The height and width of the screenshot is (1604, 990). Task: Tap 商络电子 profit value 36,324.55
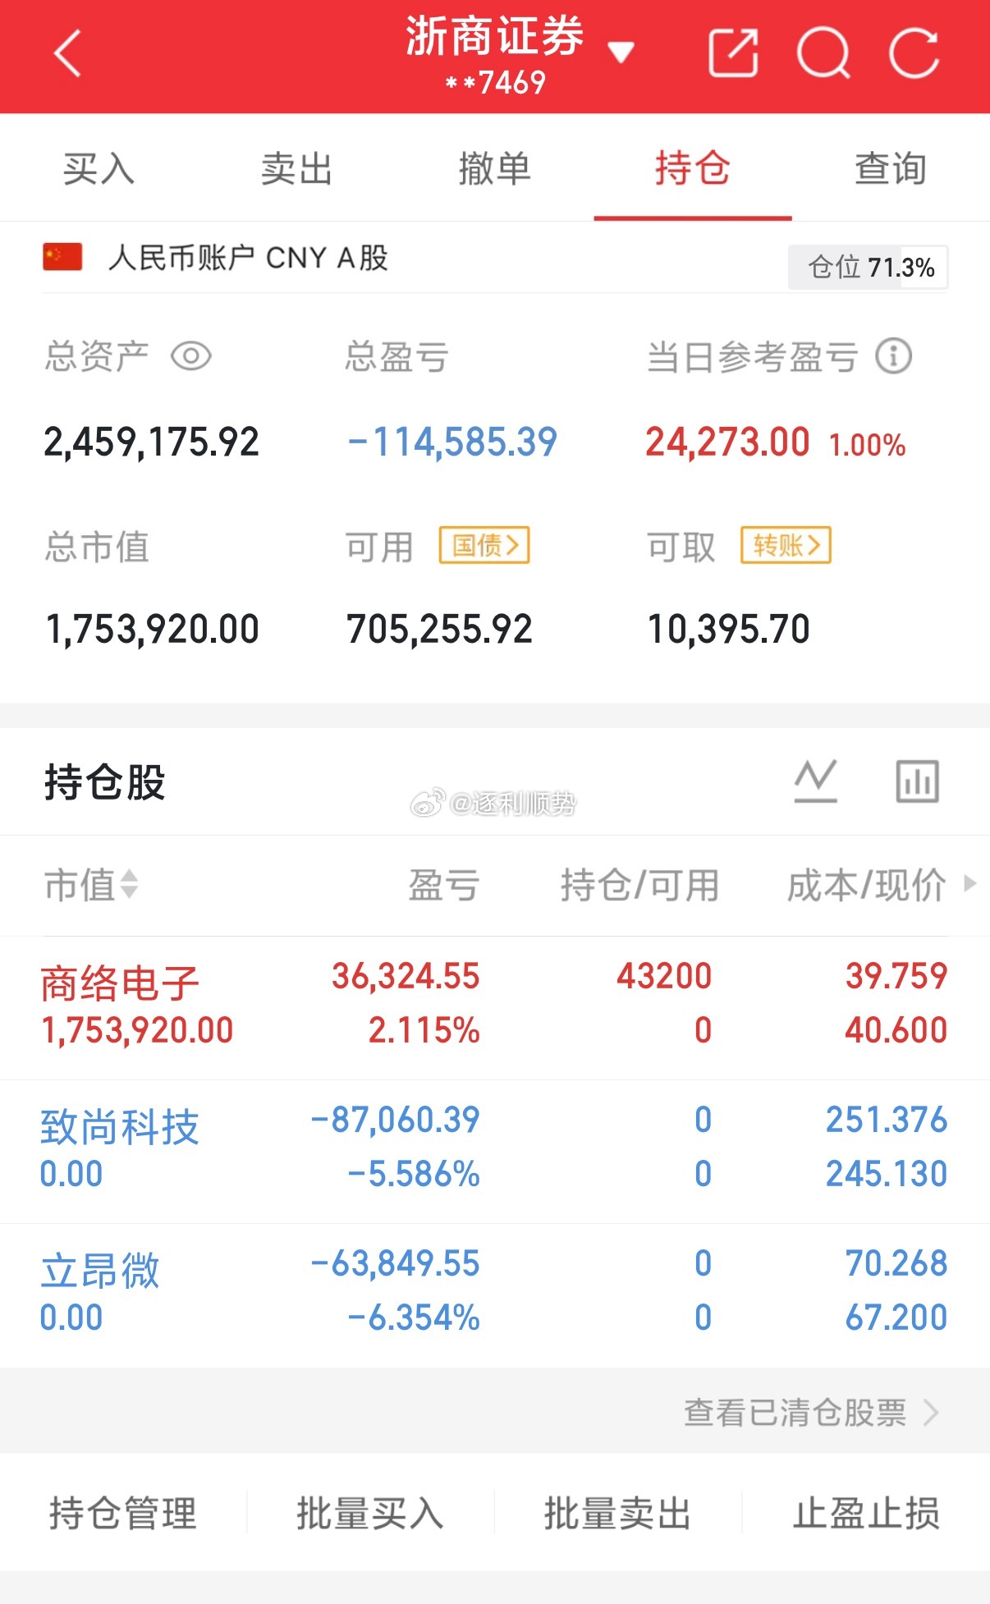(x=406, y=976)
